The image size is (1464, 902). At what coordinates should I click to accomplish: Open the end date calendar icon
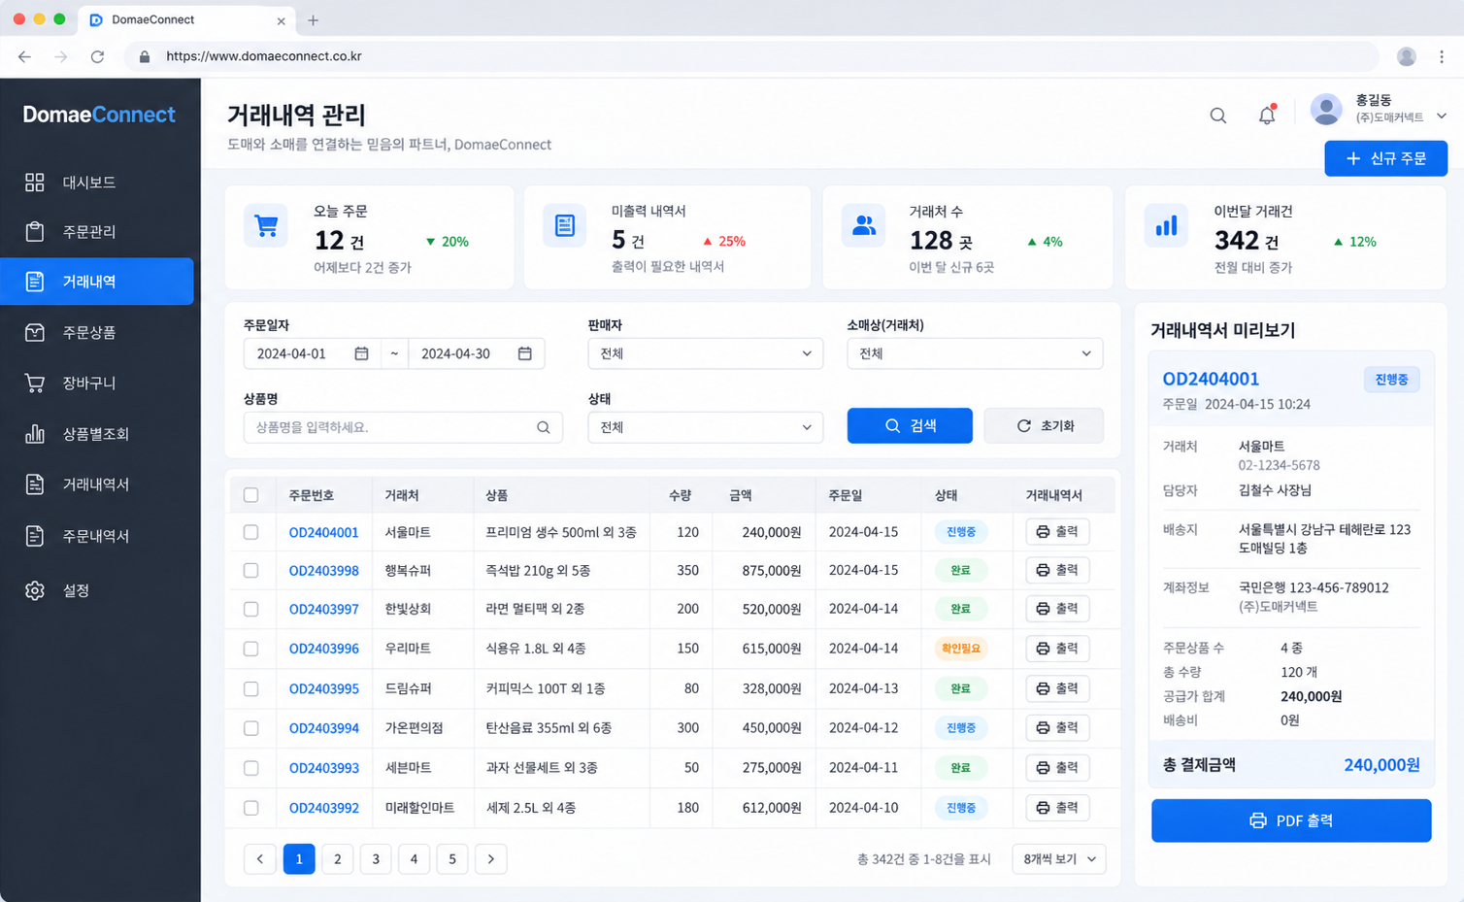(524, 353)
